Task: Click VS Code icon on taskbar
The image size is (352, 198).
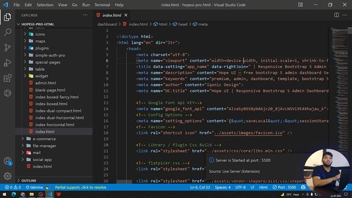Action: 50,194
